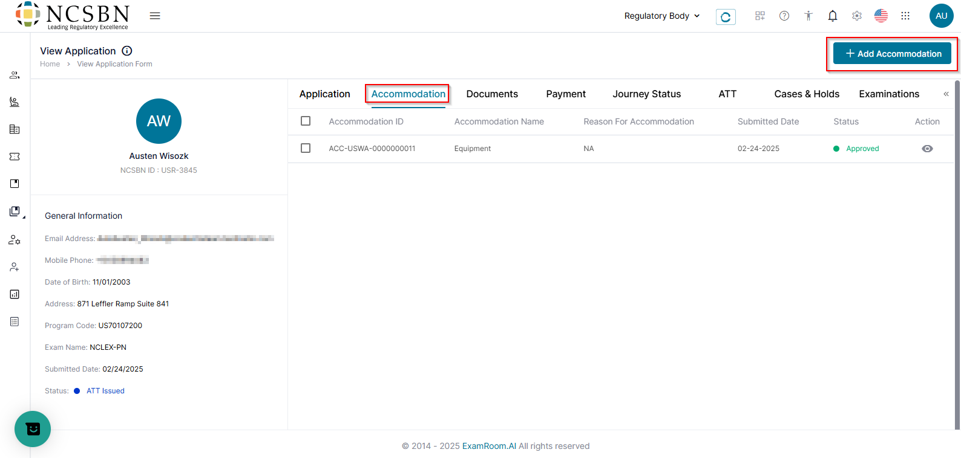Viewport: 961px width, 458px height.
Task: Switch to the Documents tab
Action: (492, 94)
